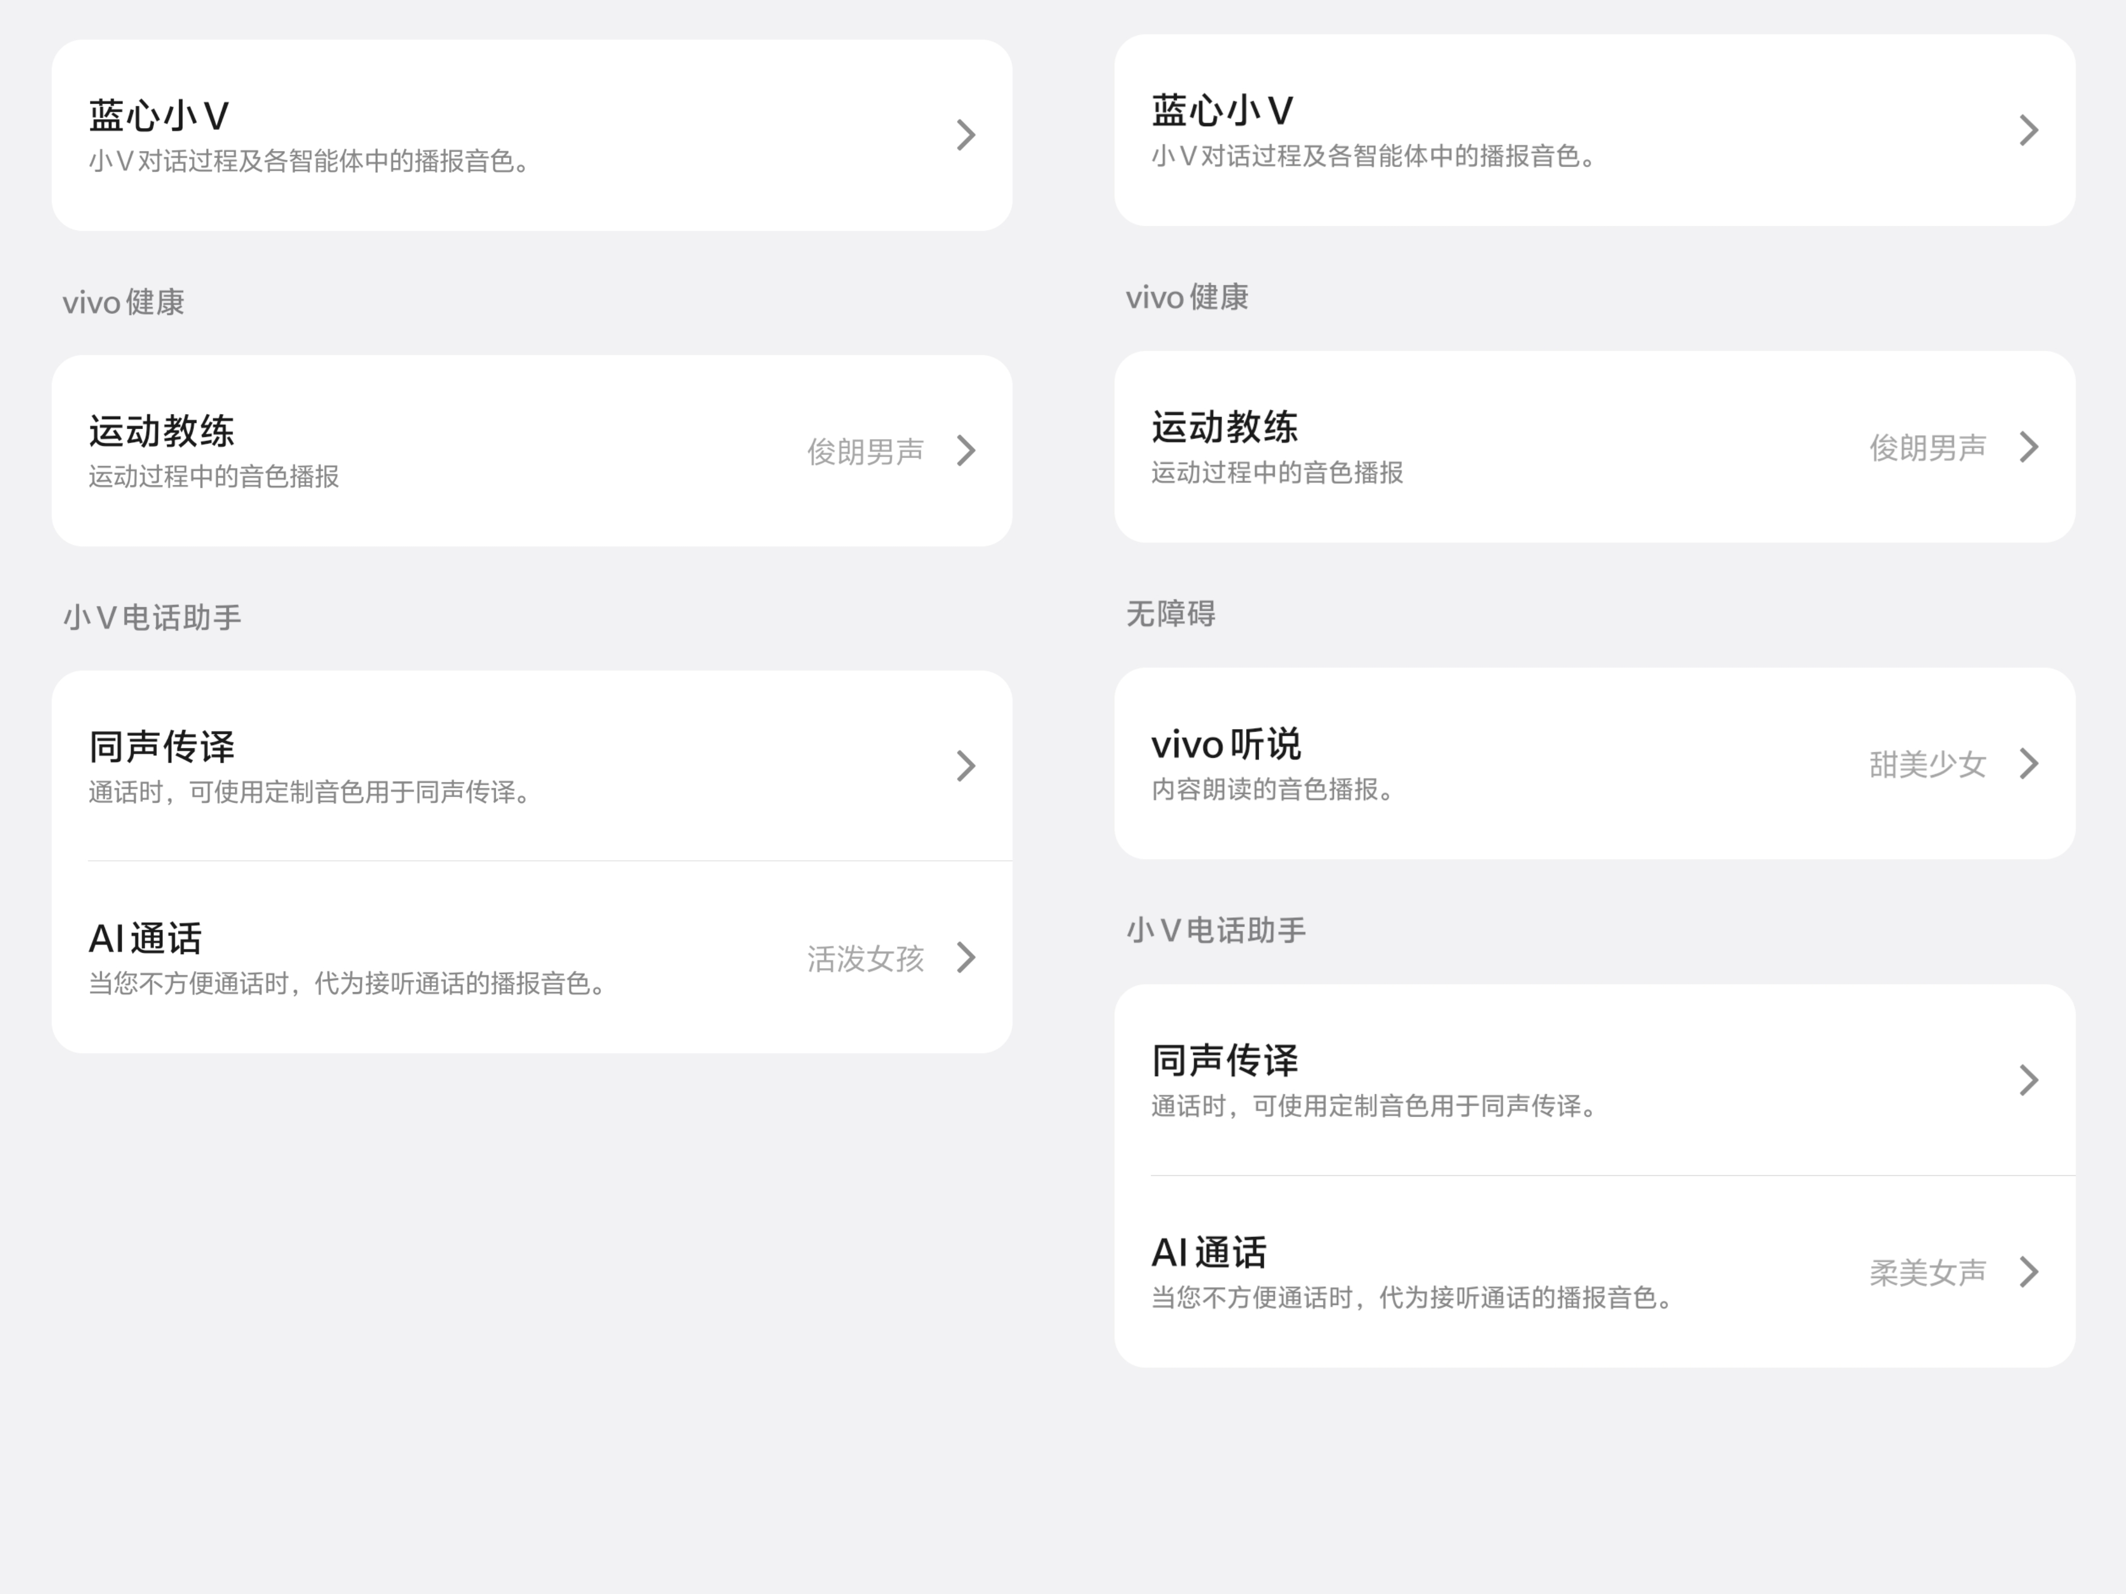Image resolution: width=2126 pixels, height=1594 pixels.
Task: Open 运动教练 chevron in left panel
Action: pos(966,450)
